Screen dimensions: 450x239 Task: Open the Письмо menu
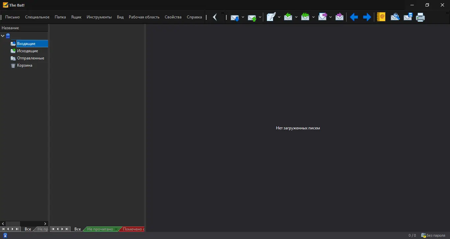click(13, 17)
